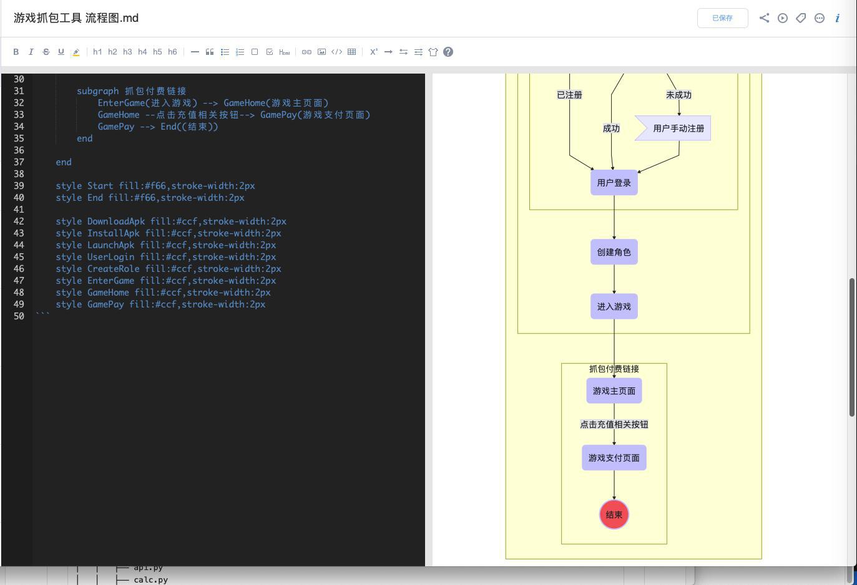This screenshot has height=585, width=857.
Task: Insert h5 heading
Action: pos(157,52)
